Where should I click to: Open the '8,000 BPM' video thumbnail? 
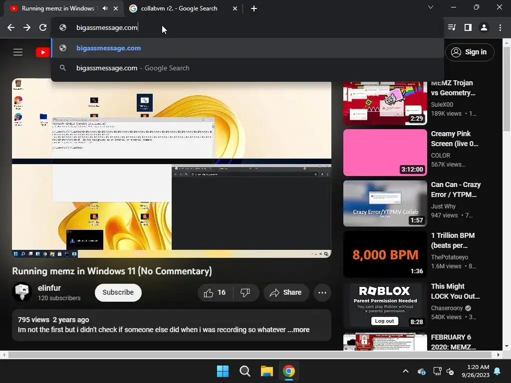click(x=385, y=254)
